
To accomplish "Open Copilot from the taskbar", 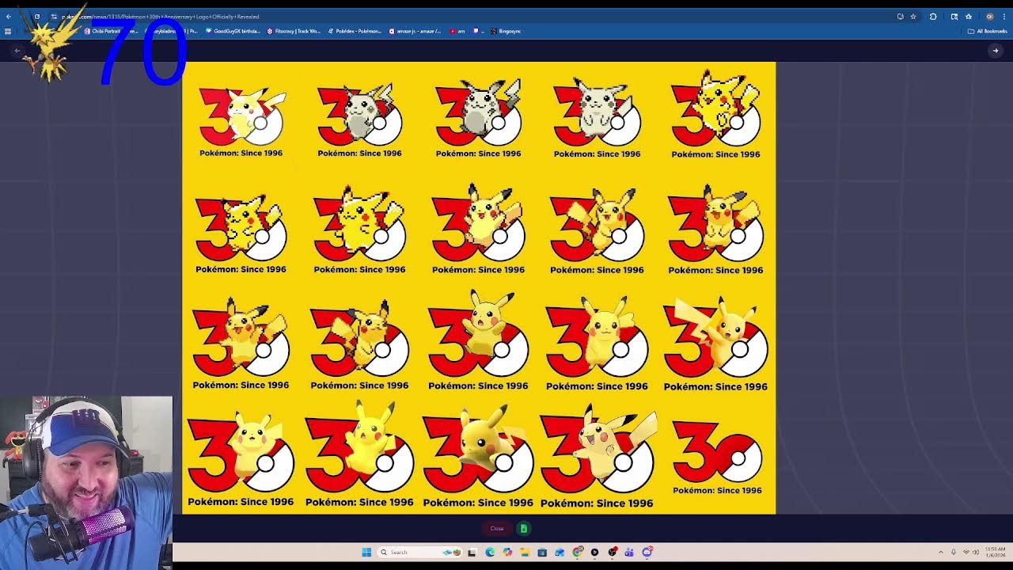I will [x=507, y=552].
